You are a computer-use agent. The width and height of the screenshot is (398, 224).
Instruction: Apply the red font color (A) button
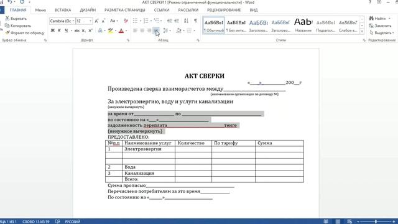tap(121, 30)
